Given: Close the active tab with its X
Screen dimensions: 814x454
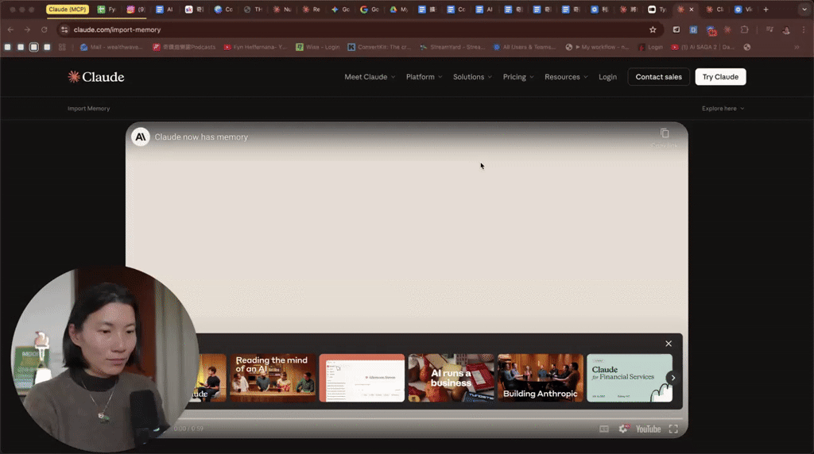Looking at the screenshot, I should (691, 10).
